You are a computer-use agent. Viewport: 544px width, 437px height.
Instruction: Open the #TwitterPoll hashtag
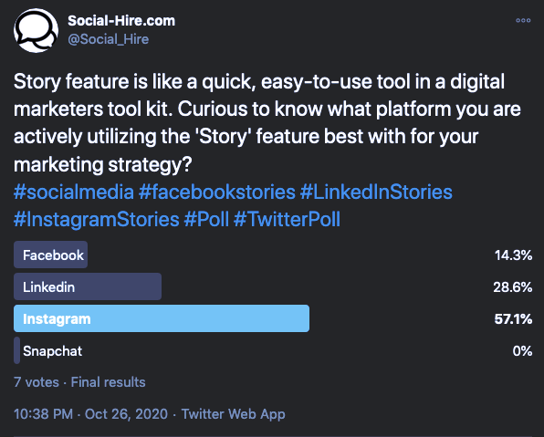[x=287, y=220]
